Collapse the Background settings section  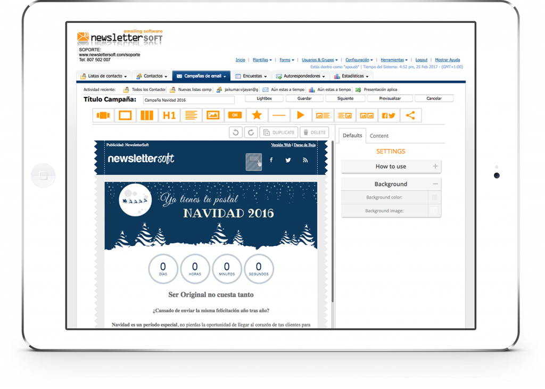[x=391, y=184]
